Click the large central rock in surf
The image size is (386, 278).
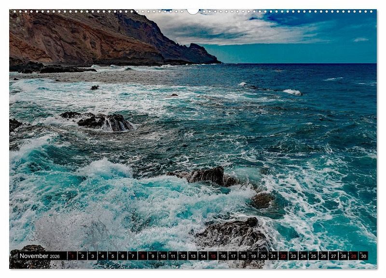(x=207, y=175)
